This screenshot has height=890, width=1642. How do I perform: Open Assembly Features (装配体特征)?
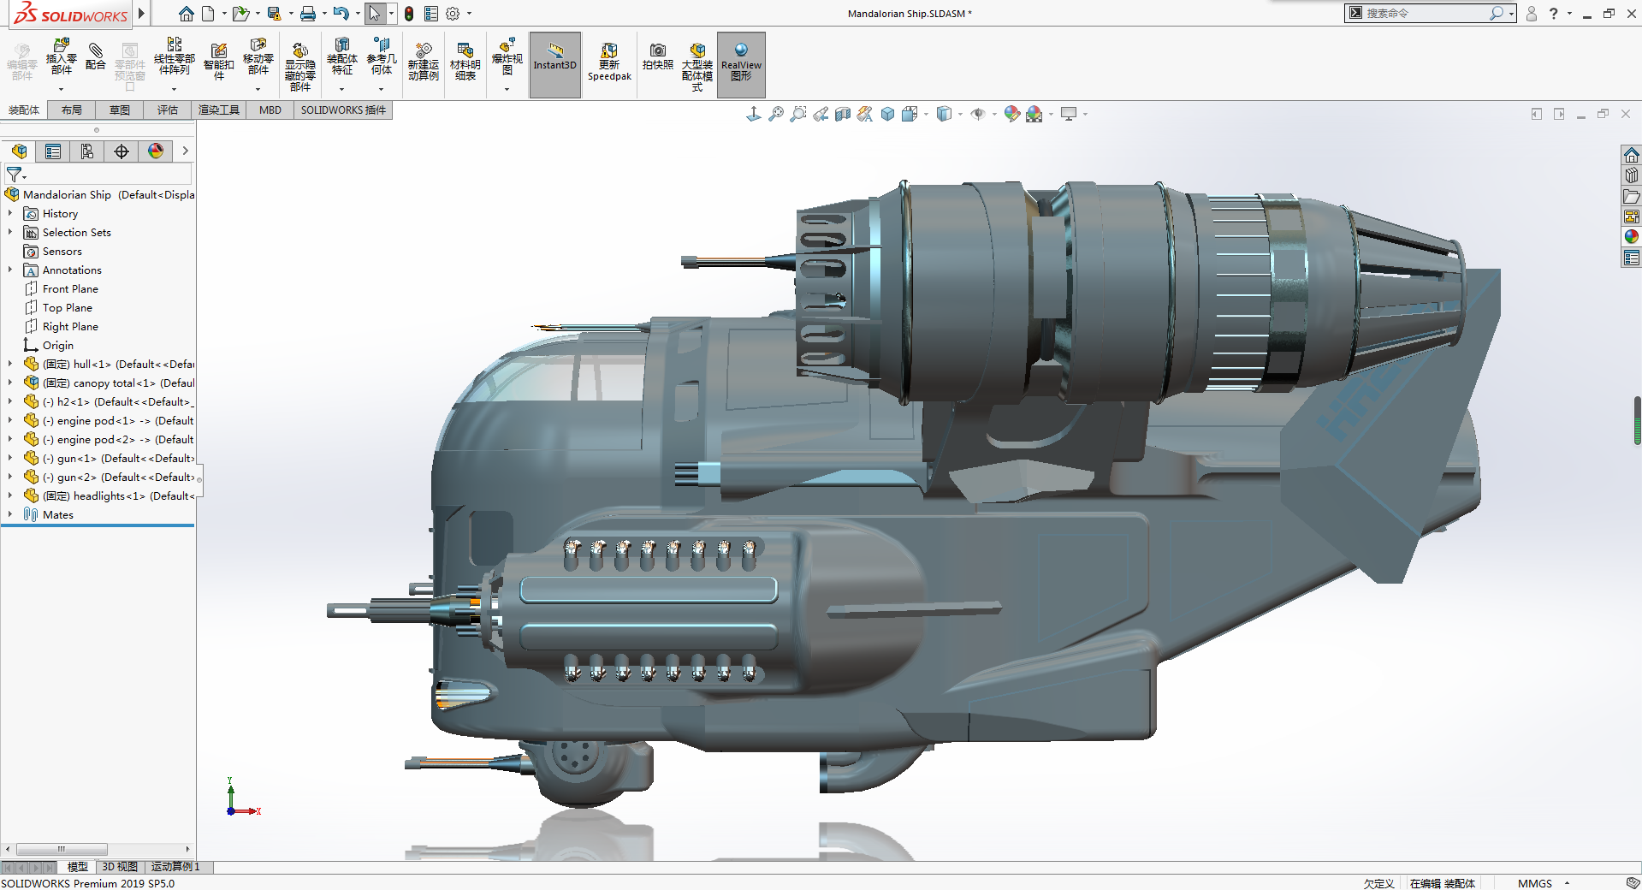point(342,57)
